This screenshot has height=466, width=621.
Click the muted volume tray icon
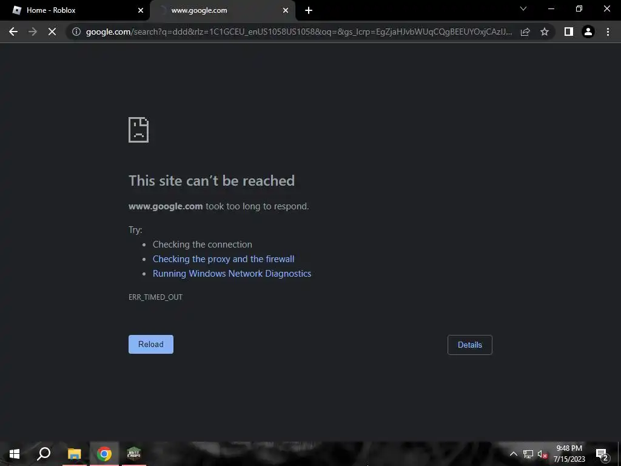coord(542,454)
